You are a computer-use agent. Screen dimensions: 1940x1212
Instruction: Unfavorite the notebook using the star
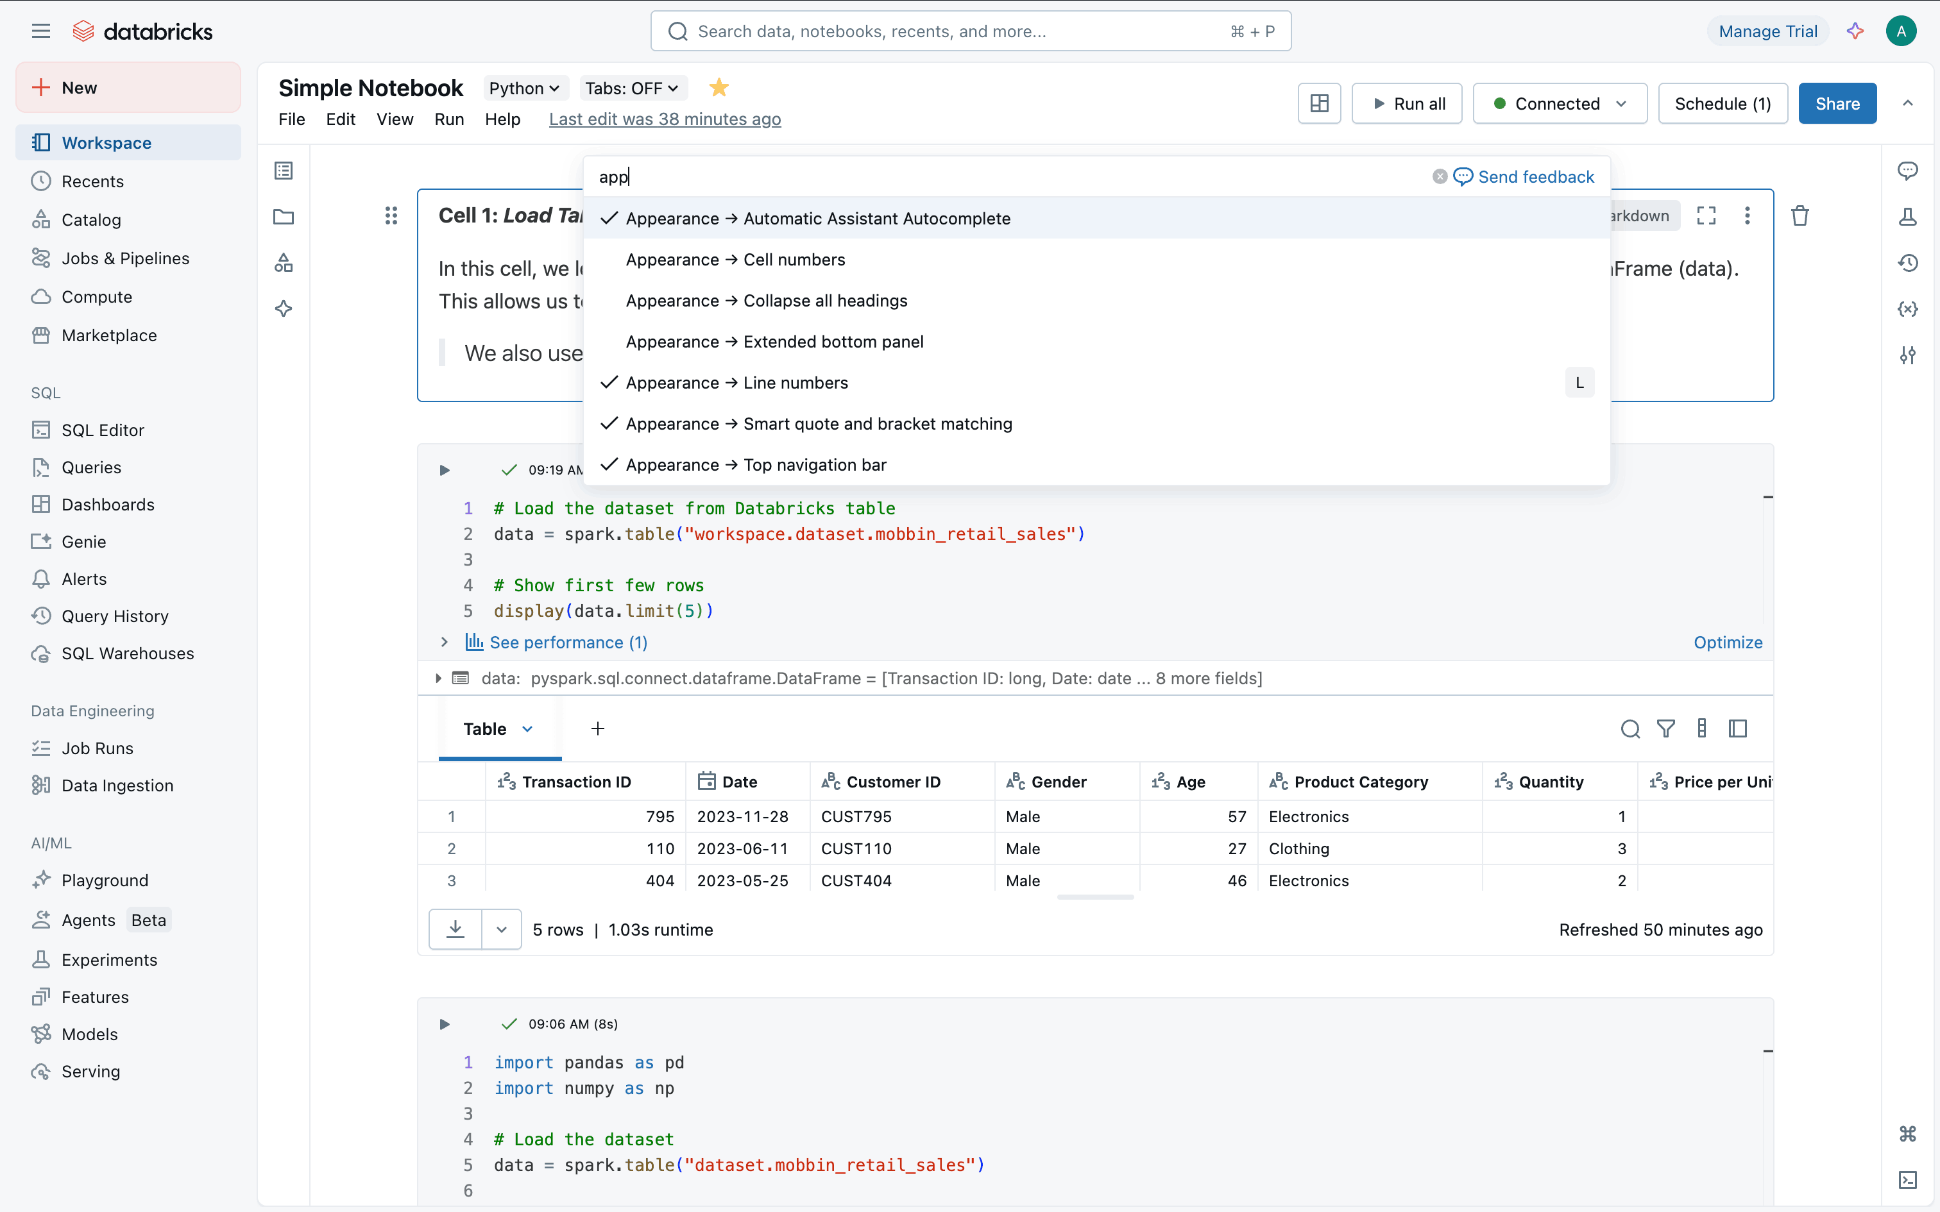tap(719, 87)
